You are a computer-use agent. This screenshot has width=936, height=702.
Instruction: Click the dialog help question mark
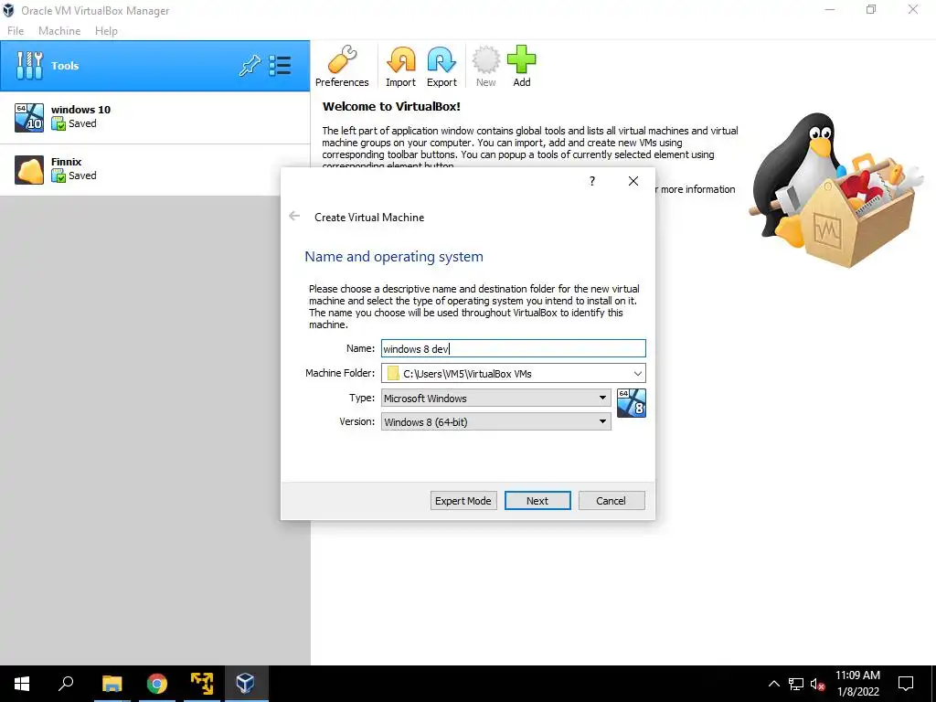(592, 181)
